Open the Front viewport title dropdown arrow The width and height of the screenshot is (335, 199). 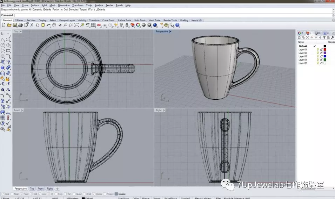click(x=22, y=110)
